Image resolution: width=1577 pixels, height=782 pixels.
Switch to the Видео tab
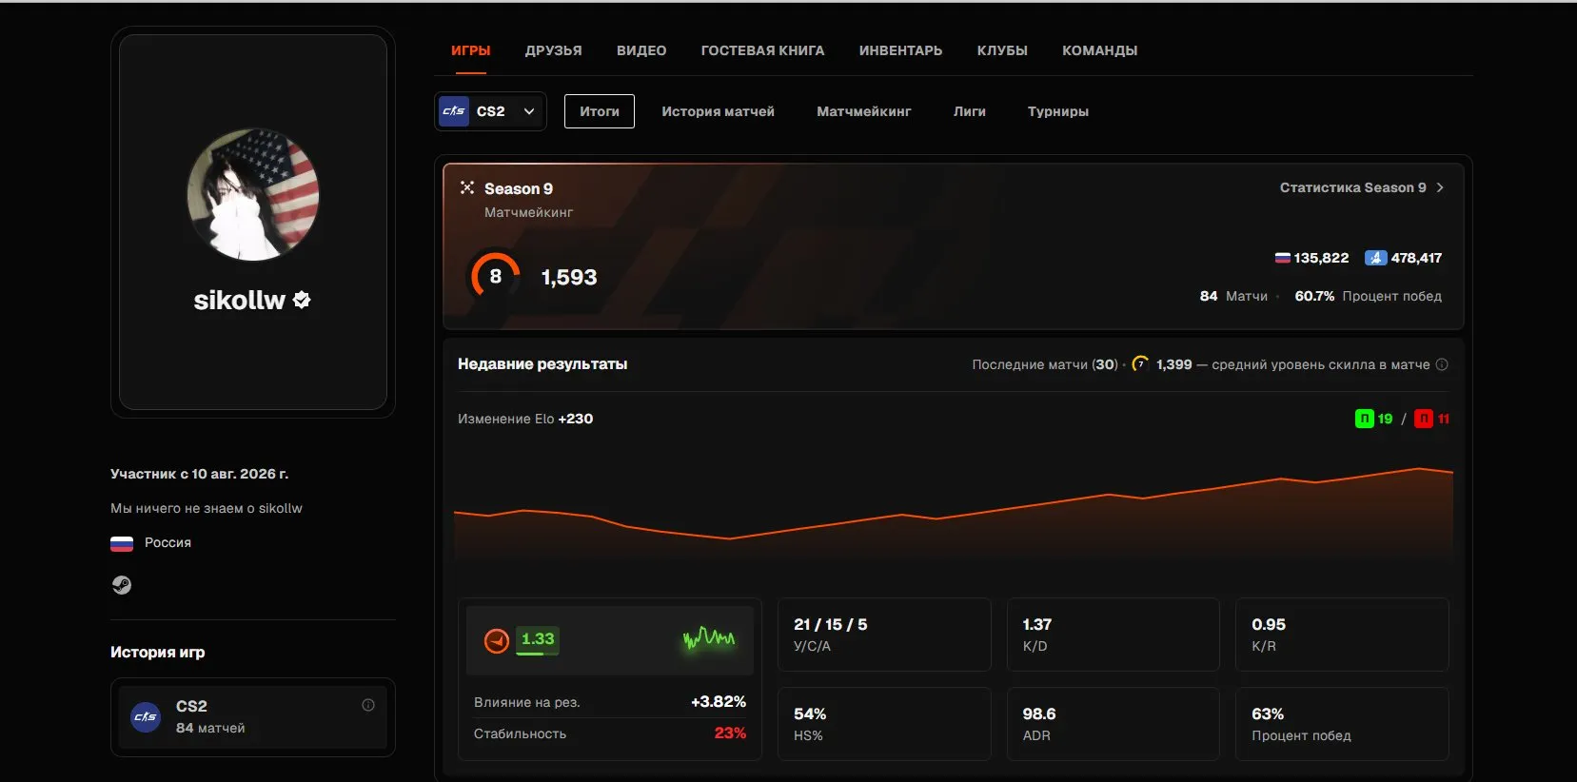coord(641,50)
